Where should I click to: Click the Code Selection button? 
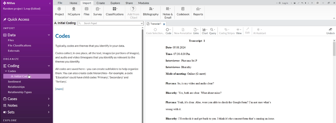(x=155, y=31)
